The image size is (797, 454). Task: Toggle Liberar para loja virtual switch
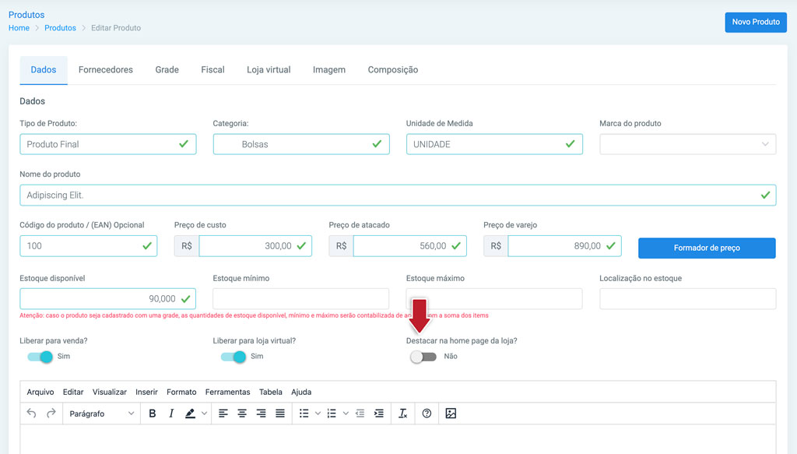click(x=233, y=357)
